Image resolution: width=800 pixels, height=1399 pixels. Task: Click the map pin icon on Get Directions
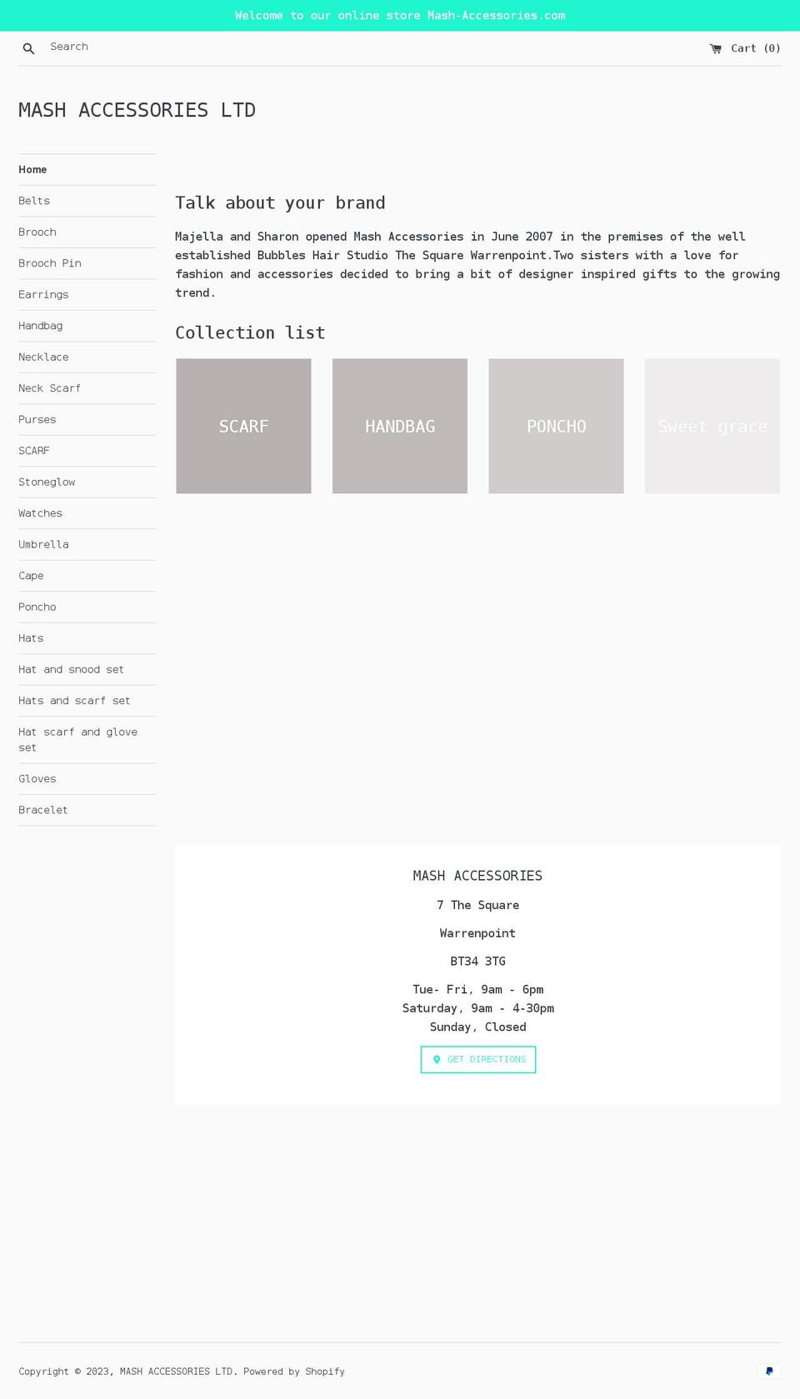[437, 1060]
